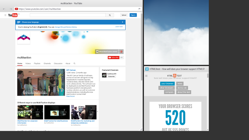Click the YouTube window resize grip
This screenshot has width=249, height=140.
(141, 129)
